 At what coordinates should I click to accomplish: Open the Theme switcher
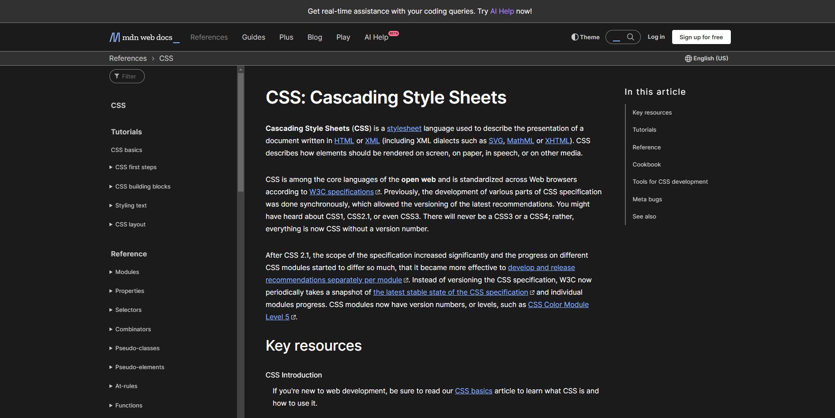(x=585, y=37)
